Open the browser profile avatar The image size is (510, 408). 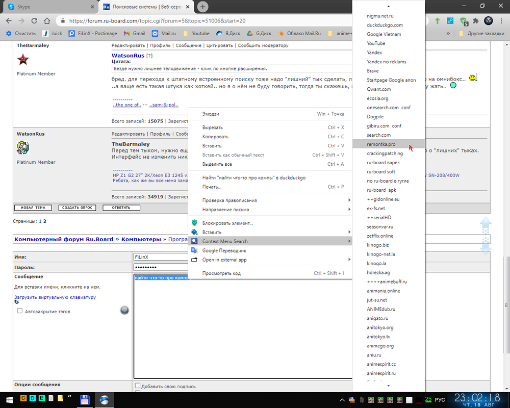click(488, 21)
